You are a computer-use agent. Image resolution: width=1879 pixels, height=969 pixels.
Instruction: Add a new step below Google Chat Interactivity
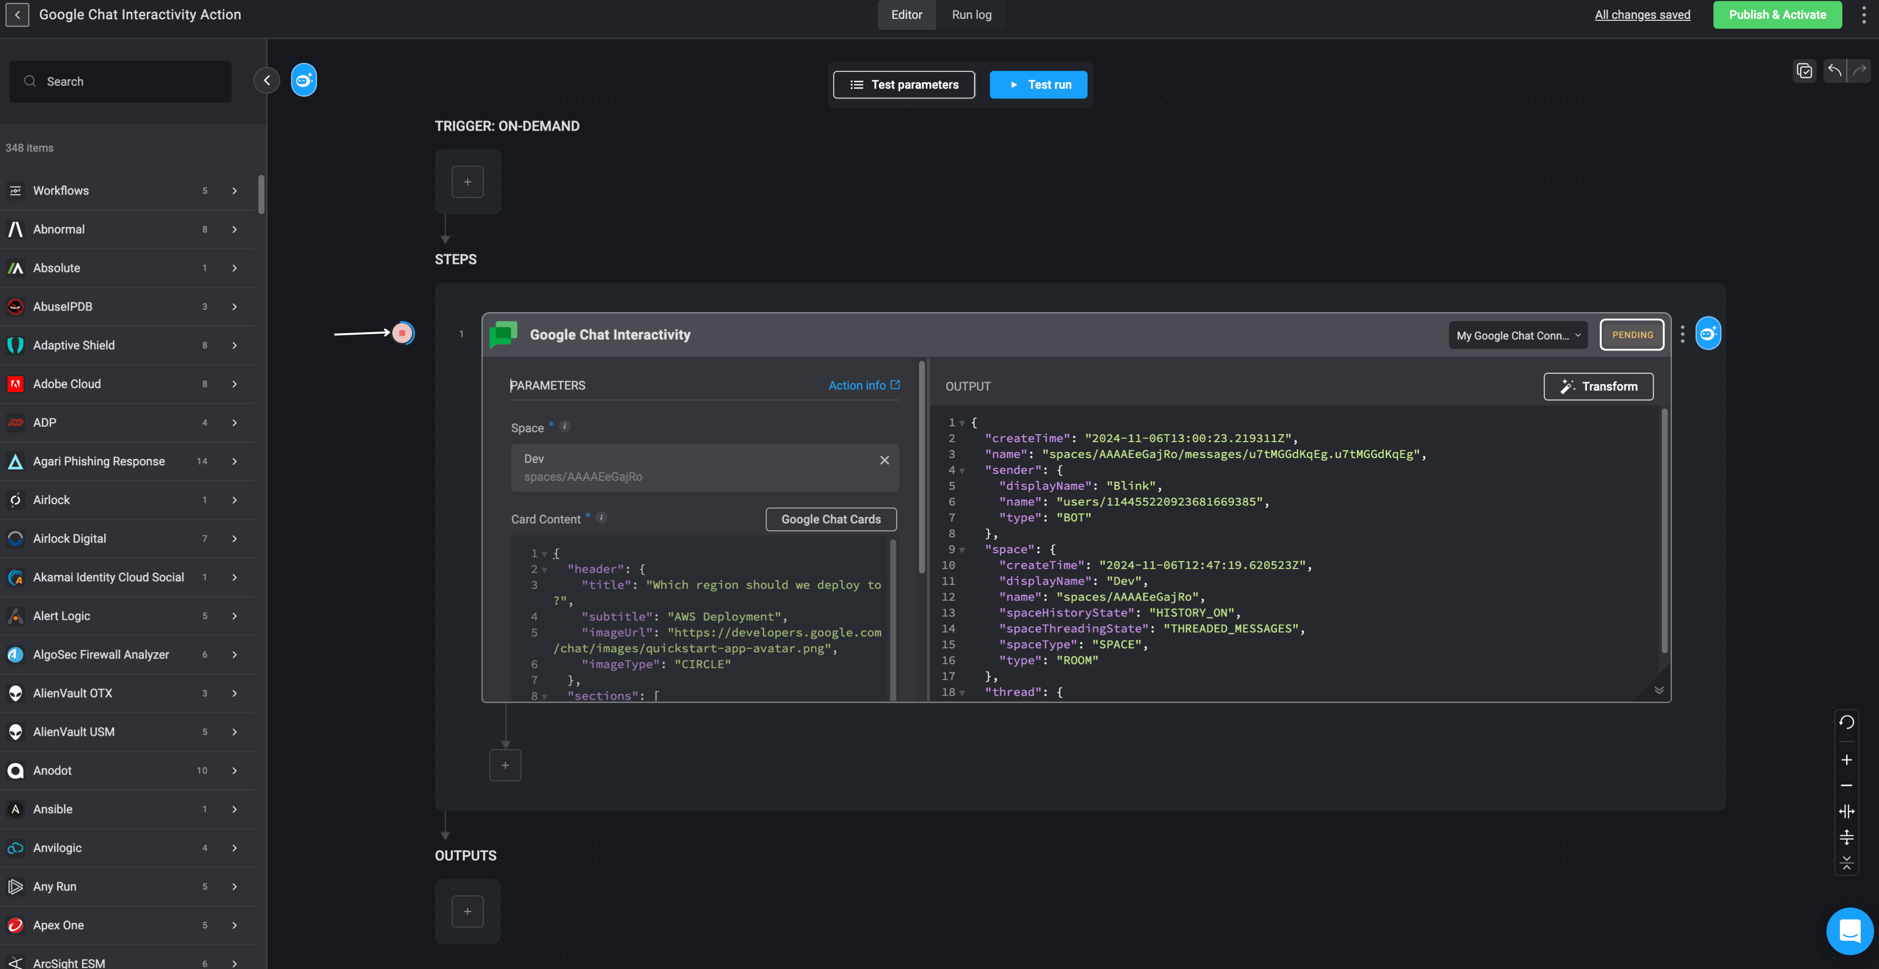coord(505,765)
